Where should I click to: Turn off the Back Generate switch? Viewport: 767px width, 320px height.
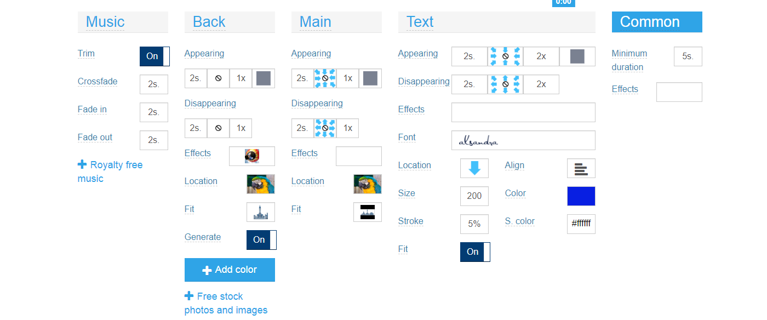coord(261,240)
